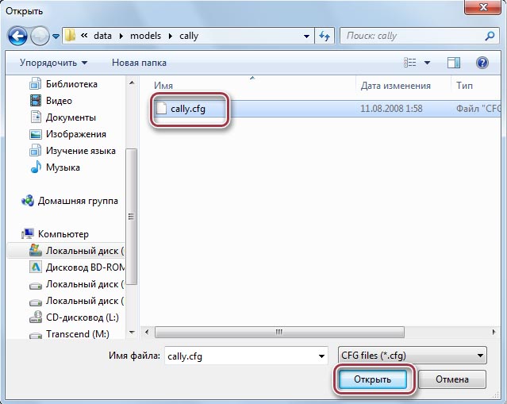The width and height of the screenshot is (507, 404).
Task: Click the date '11.08.2008 1:58'
Action: [391, 109]
